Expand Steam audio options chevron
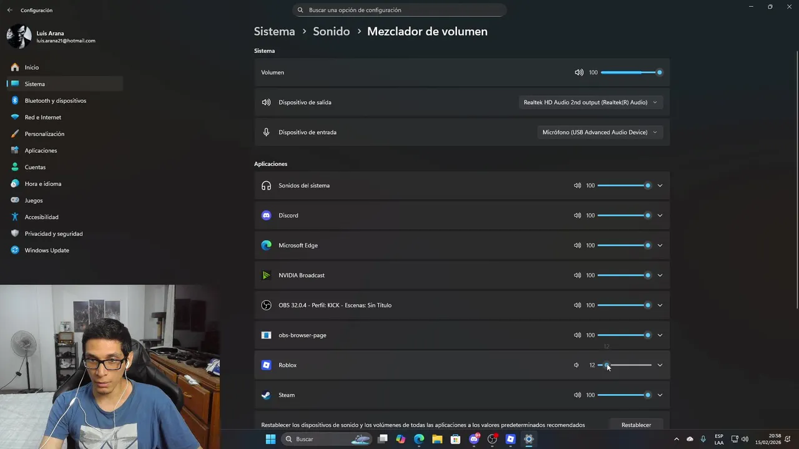 [660, 395]
